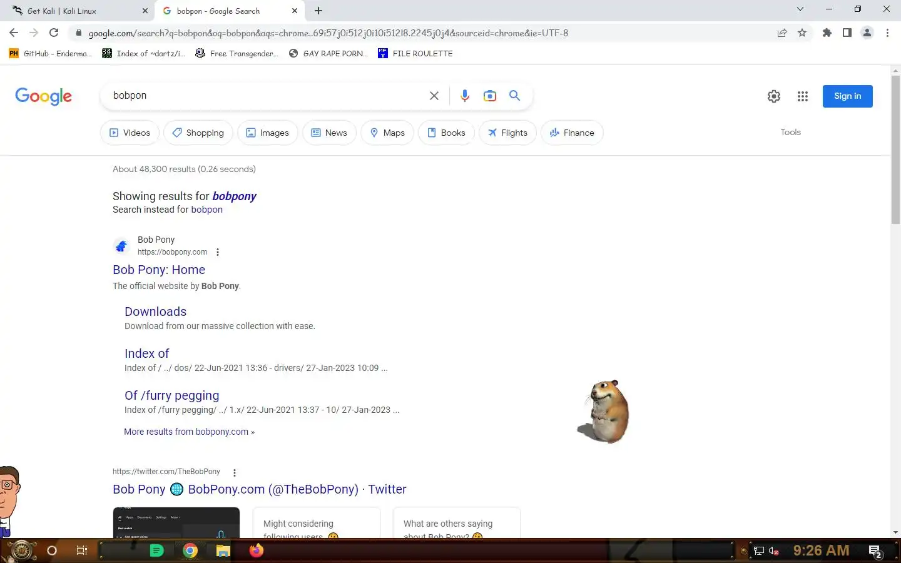The height and width of the screenshot is (563, 901).
Task: Click the scrollbar down arrow
Action: pos(895,532)
